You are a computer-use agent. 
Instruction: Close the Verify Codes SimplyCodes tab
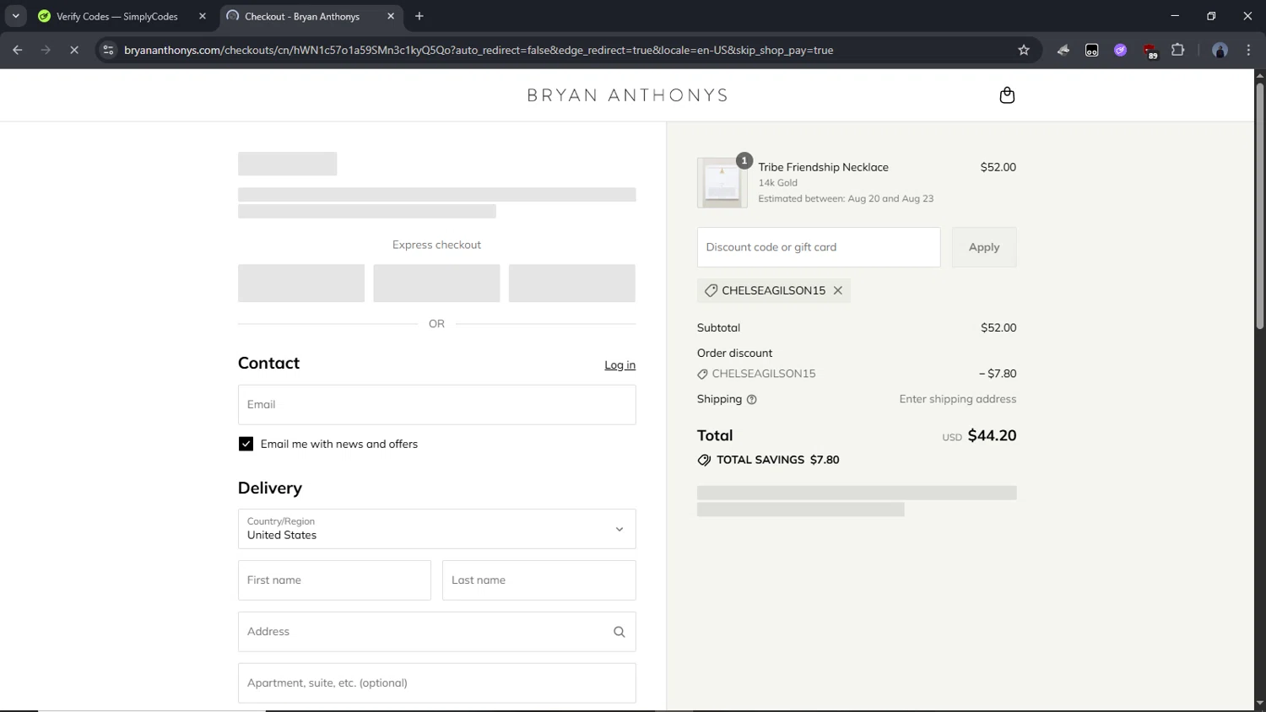[x=203, y=16]
